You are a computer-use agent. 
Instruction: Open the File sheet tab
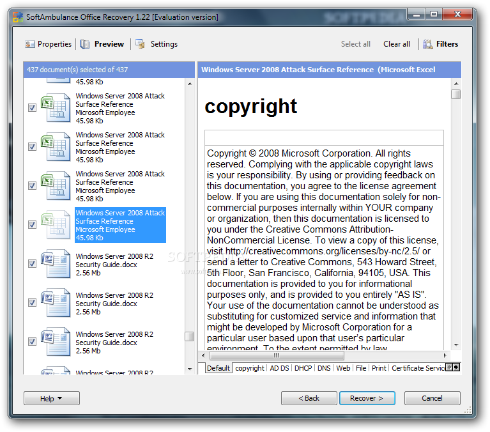[x=361, y=368]
